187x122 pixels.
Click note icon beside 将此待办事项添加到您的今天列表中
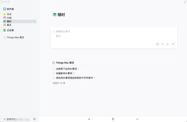pyautogui.click(x=95, y=78)
